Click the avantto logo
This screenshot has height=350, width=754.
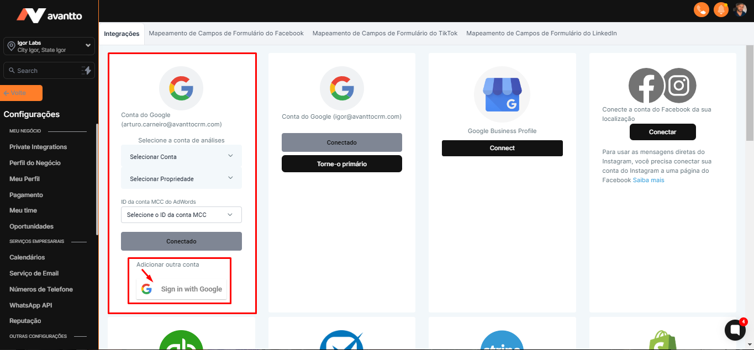coord(49,15)
